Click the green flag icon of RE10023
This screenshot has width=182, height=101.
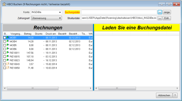[x=8, y=60]
